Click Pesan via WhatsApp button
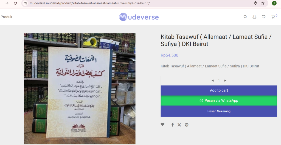281x145 pixels. (219, 100)
